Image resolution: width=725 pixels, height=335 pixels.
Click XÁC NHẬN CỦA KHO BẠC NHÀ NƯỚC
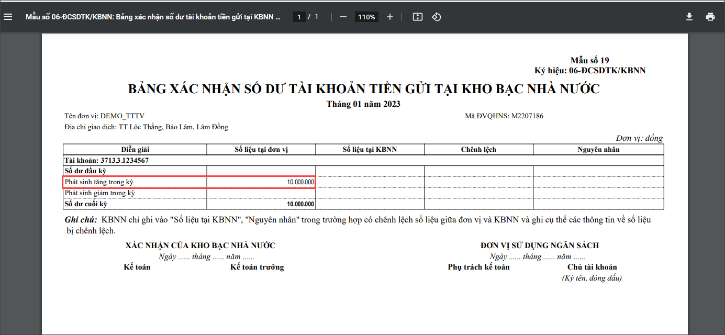tap(200, 245)
